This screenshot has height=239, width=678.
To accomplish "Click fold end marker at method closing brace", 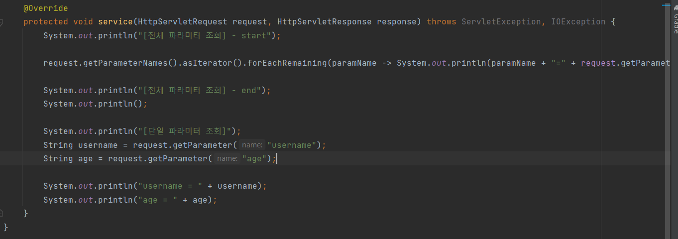I will tap(1, 213).
